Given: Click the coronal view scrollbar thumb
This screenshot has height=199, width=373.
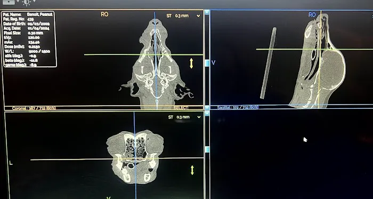Looking at the screenshot, I should click(x=207, y=63).
